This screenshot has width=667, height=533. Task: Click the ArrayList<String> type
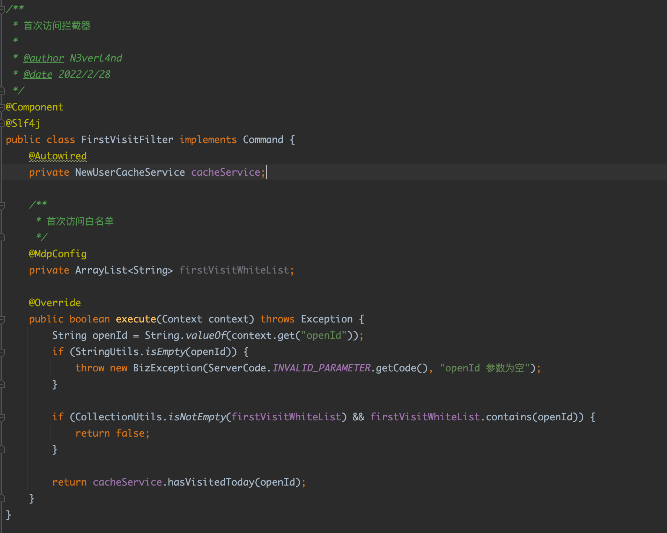tap(124, 270)
